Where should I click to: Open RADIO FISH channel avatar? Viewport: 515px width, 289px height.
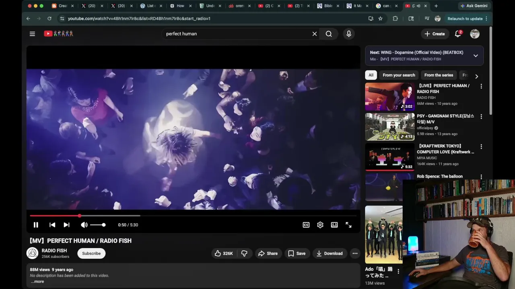[x=32, y=253]
